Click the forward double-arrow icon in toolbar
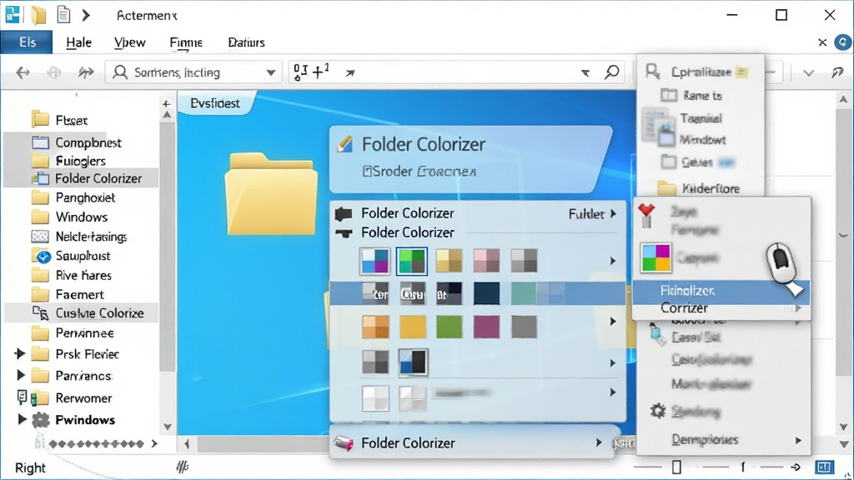The height and width of the screenshot is (480, 854). pos(86,72)
